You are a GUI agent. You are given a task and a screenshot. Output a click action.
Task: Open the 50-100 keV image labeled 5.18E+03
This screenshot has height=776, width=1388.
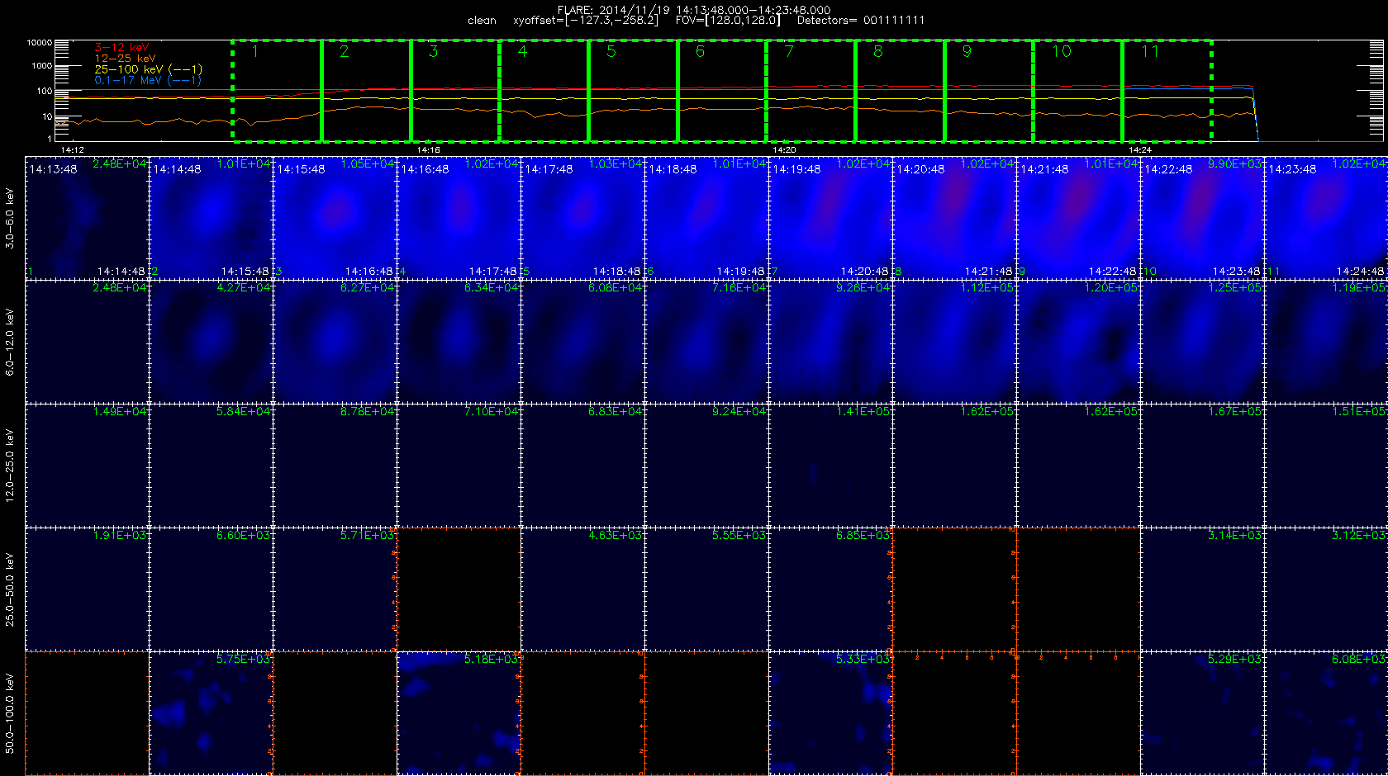coord(459,712)
